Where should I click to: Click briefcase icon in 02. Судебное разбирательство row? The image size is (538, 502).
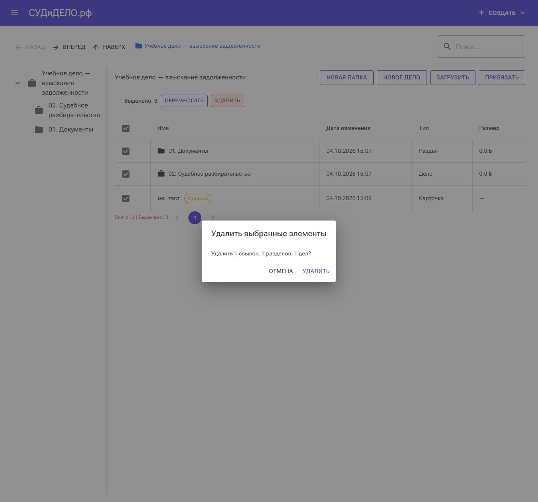click(161, 174)
